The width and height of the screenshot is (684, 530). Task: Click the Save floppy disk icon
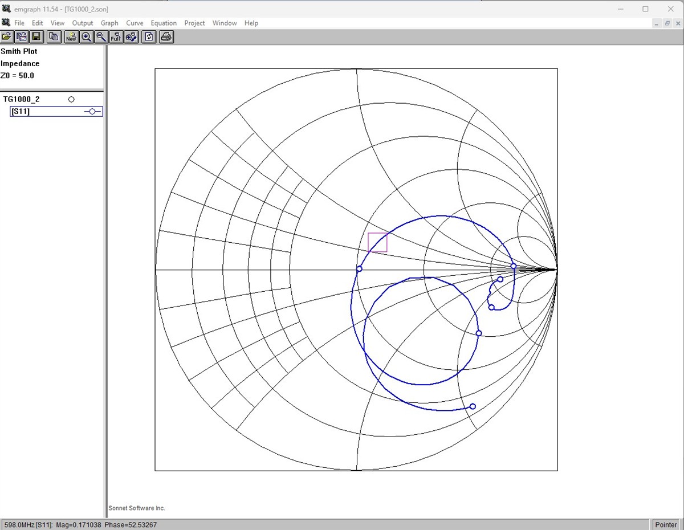point(36,37)
